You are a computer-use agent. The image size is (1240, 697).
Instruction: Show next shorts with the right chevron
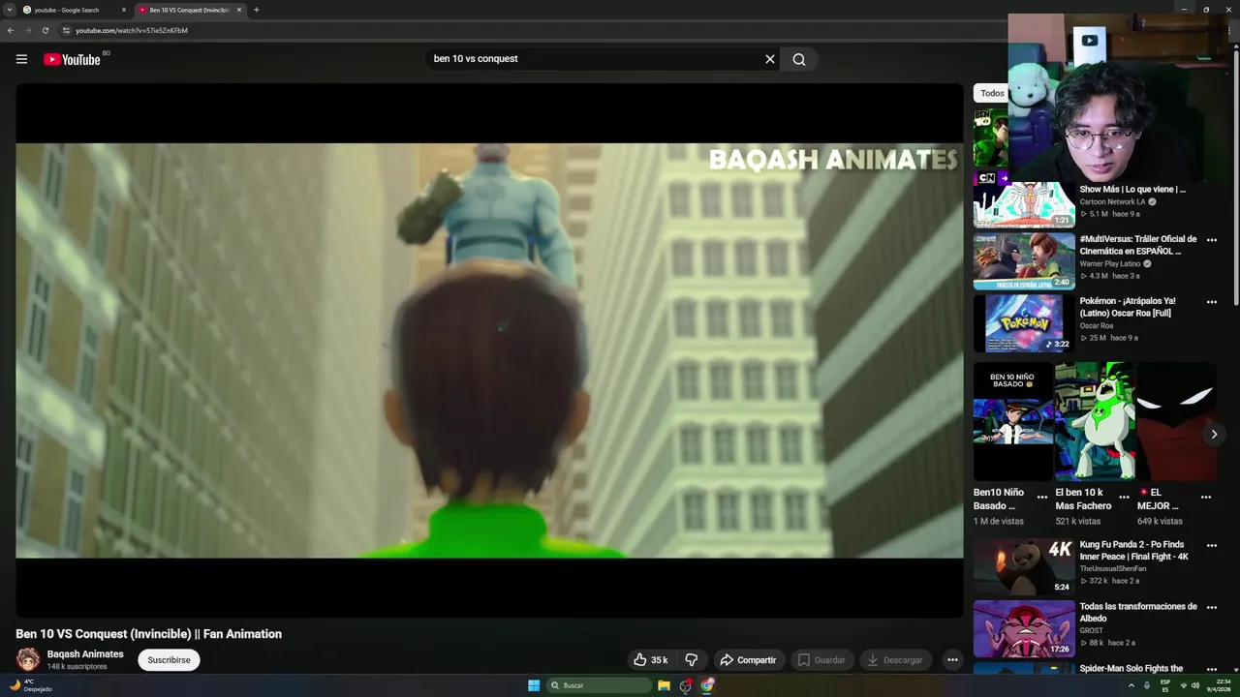coord(1214,434)
